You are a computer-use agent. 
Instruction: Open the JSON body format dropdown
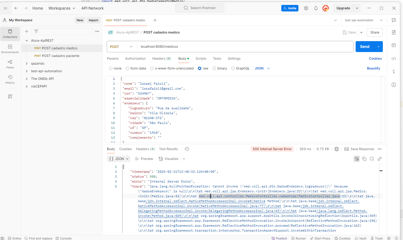pyautogui.click(x=262, y=68)
